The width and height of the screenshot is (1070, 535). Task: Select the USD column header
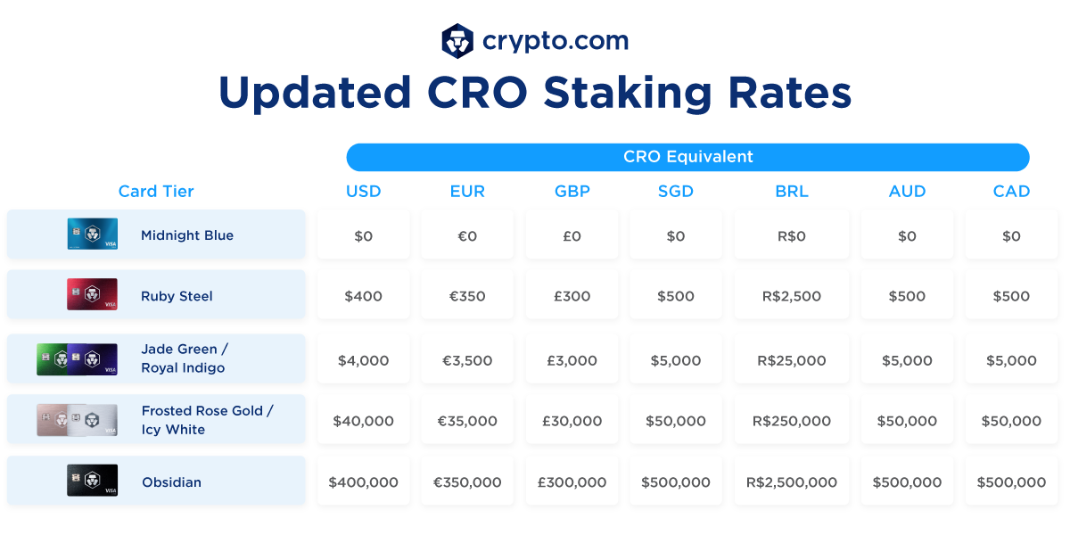[363, 192]
